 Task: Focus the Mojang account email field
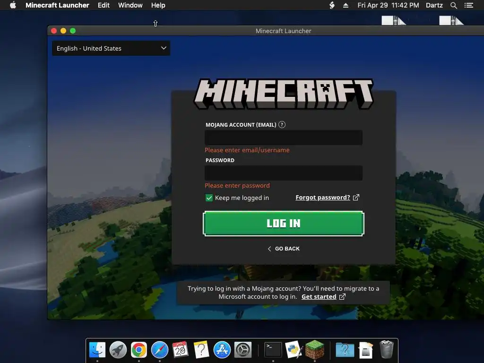tap(284, 138)
